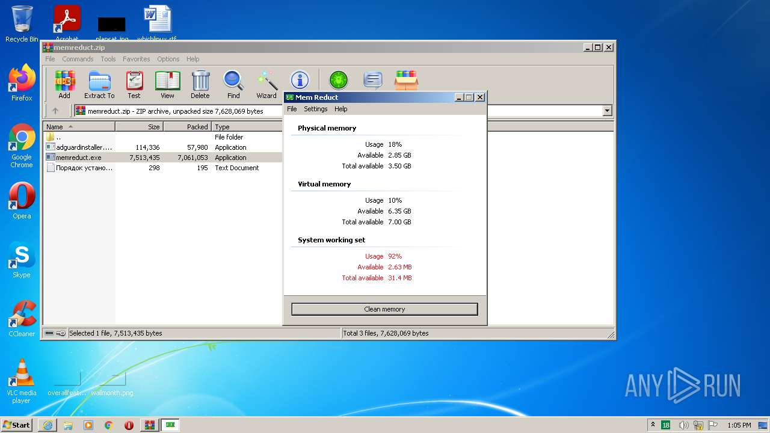Image resolution: width=770 pixels, height=433 pixels.
Task: Click the volume speaker tray icon
Action: pos(684,425)
